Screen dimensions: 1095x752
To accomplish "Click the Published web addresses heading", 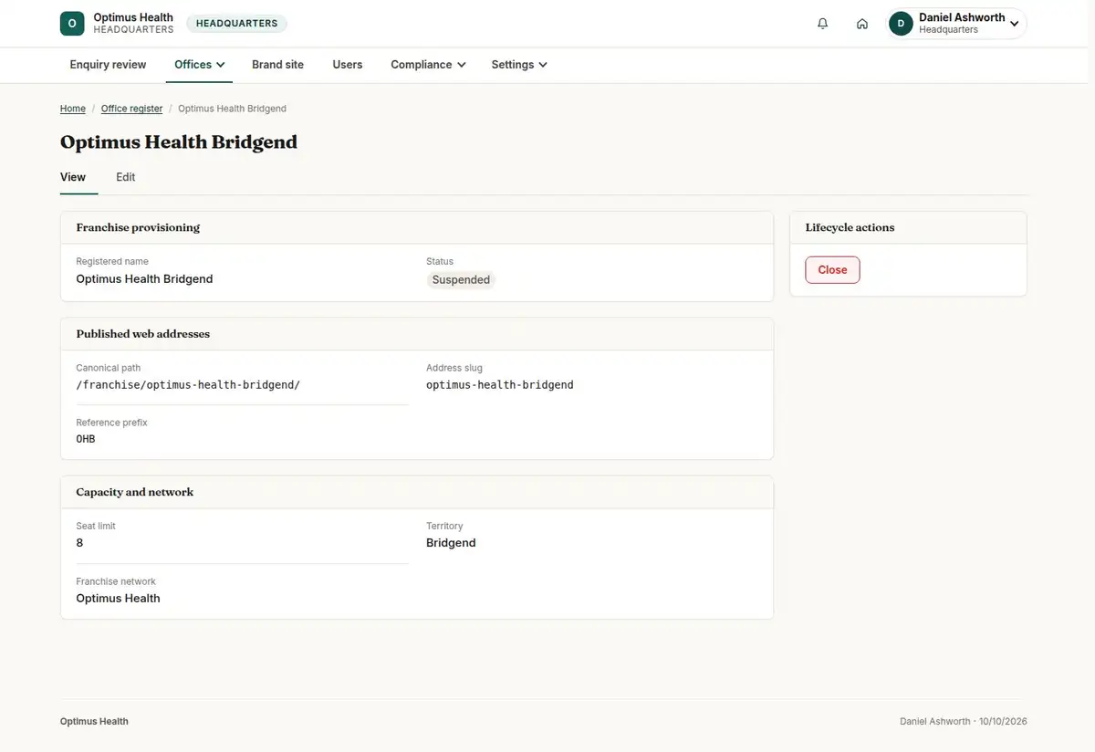I will (143, 334).
